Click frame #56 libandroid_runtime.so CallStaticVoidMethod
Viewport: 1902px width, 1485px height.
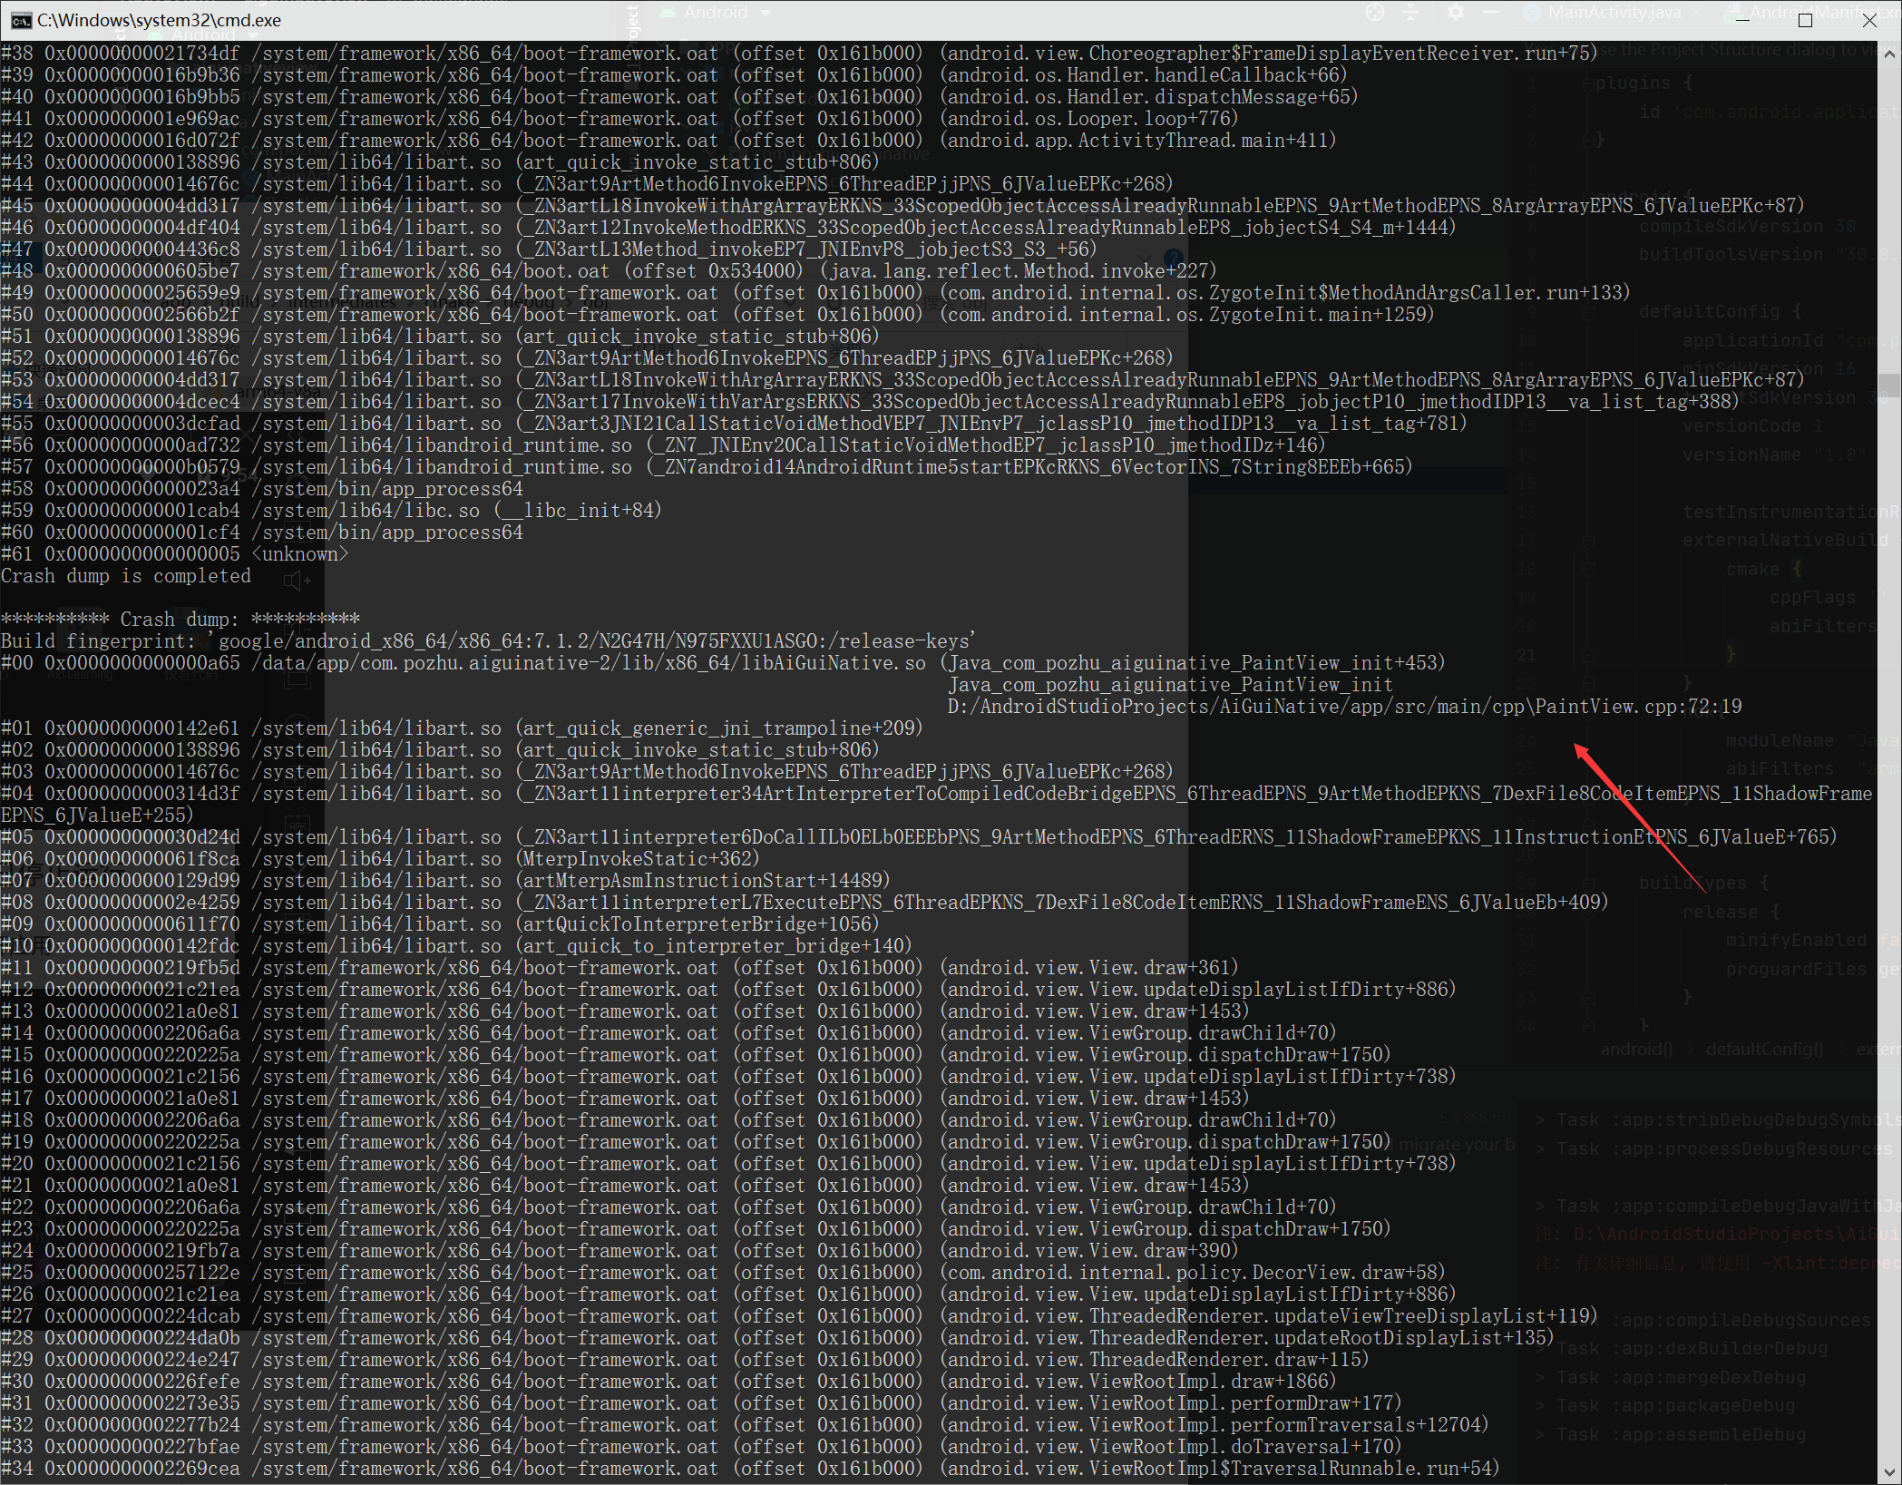(663, 445)
